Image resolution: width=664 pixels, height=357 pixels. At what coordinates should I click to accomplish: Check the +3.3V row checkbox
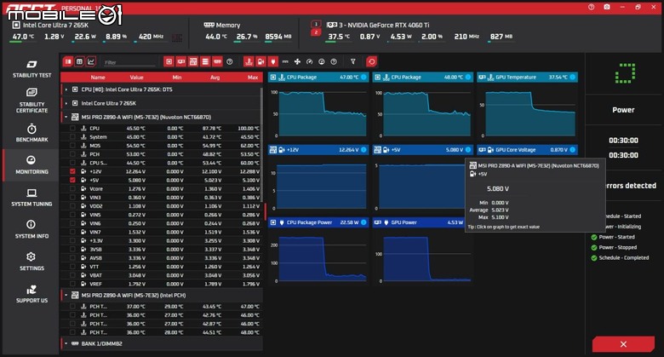(x=72, y=240)
